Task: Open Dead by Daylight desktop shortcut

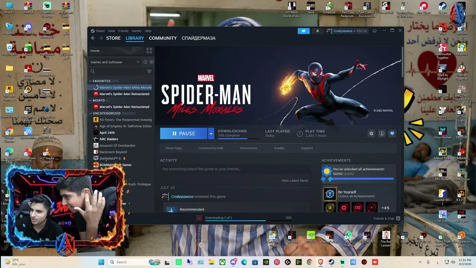Action: tap(443, 72)
